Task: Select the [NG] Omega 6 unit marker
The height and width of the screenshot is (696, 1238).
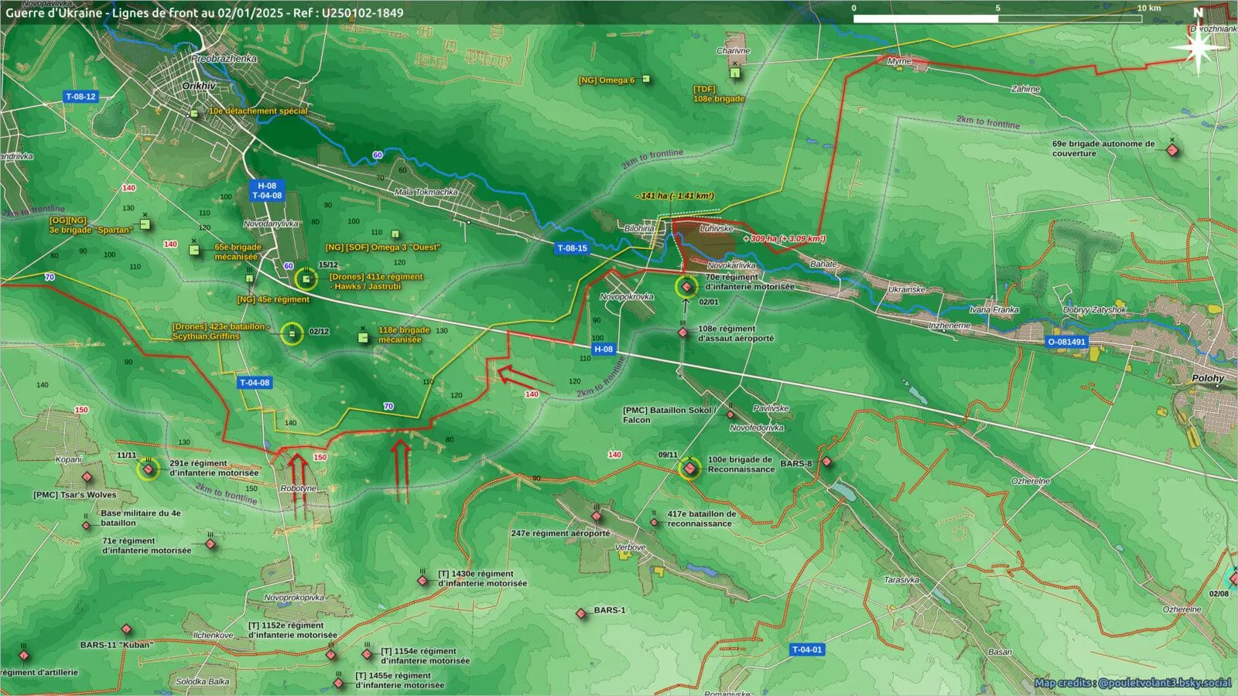Action: click(646, 79)
